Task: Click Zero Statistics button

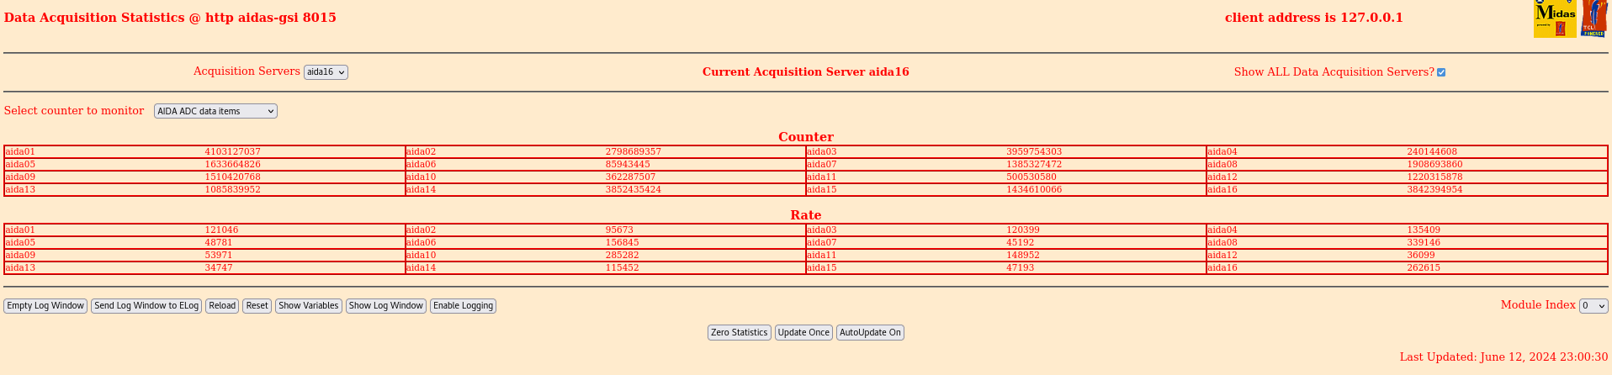Action: pyautogui.click(x=740, y=333)
